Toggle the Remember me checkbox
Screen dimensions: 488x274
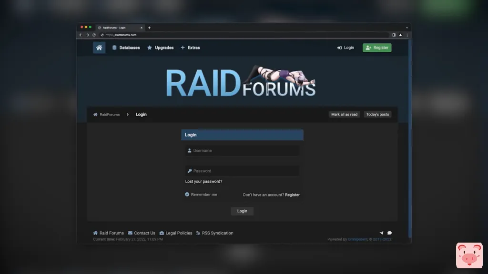click(x=187, y=195)
